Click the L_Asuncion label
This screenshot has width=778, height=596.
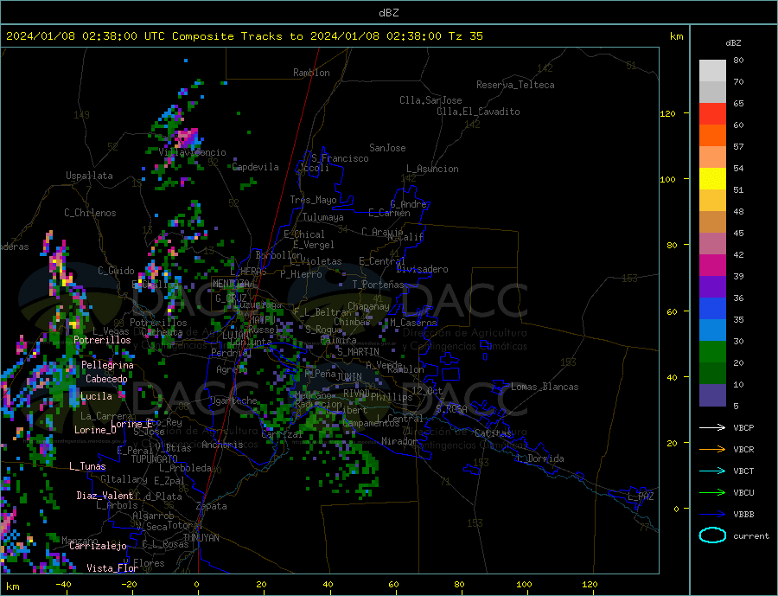[x=432, y=169]
